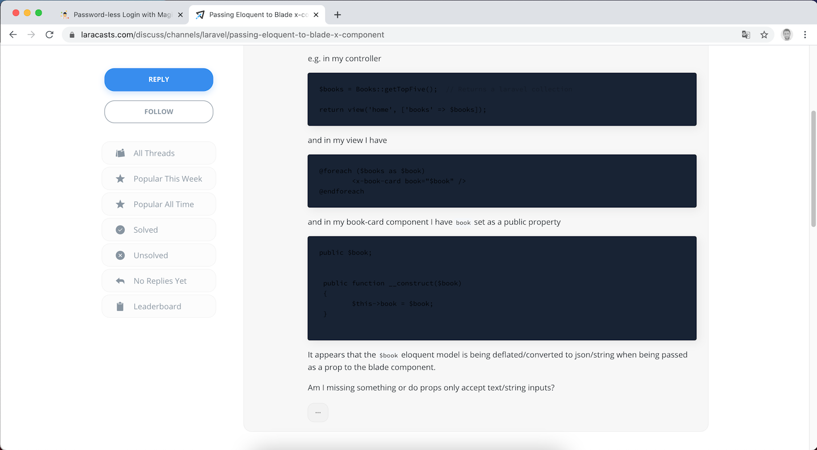817x450 pixels.
Task: Click the Leaderboard clipboard icon
Action: (x=120, y=306)
